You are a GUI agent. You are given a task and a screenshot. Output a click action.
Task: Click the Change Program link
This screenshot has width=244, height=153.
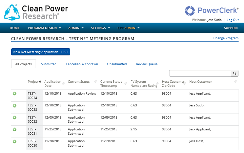(x=226, y=38)
